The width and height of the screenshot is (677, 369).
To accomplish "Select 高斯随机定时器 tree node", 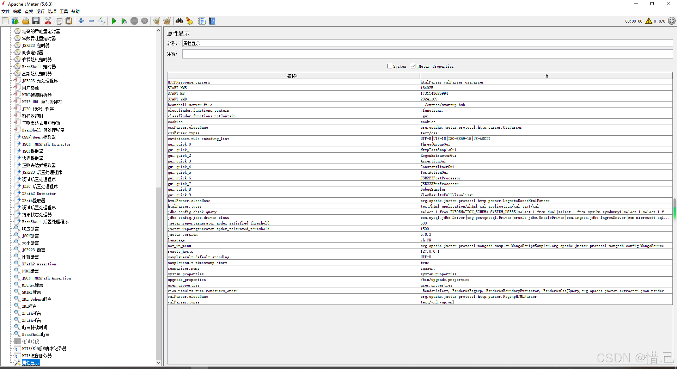I will click(37, 74).
